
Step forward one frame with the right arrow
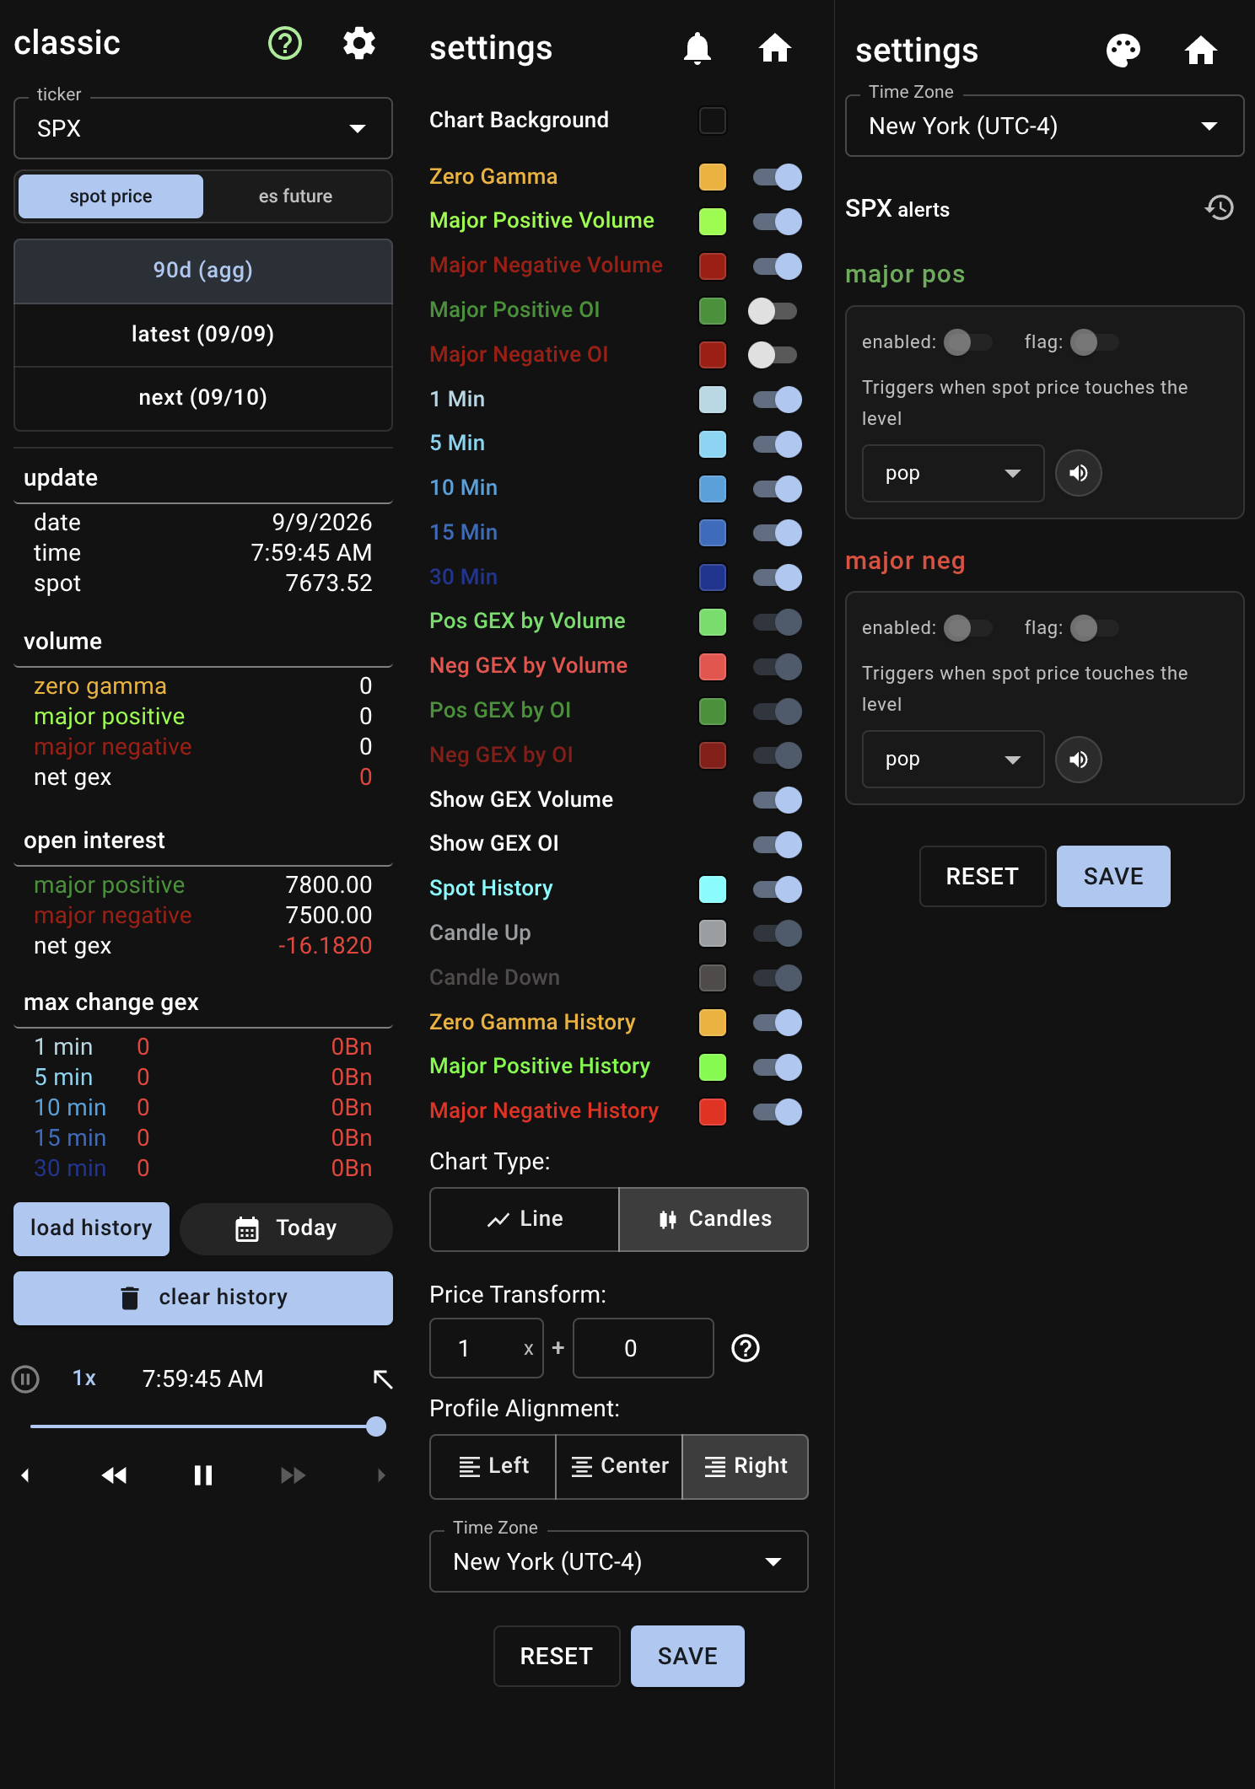(x=381, y=1475)
